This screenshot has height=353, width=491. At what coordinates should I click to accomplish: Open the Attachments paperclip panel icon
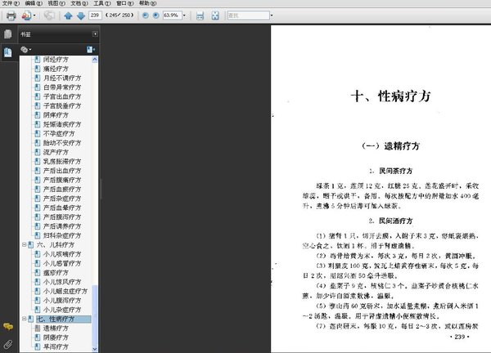tap(8, 344)
